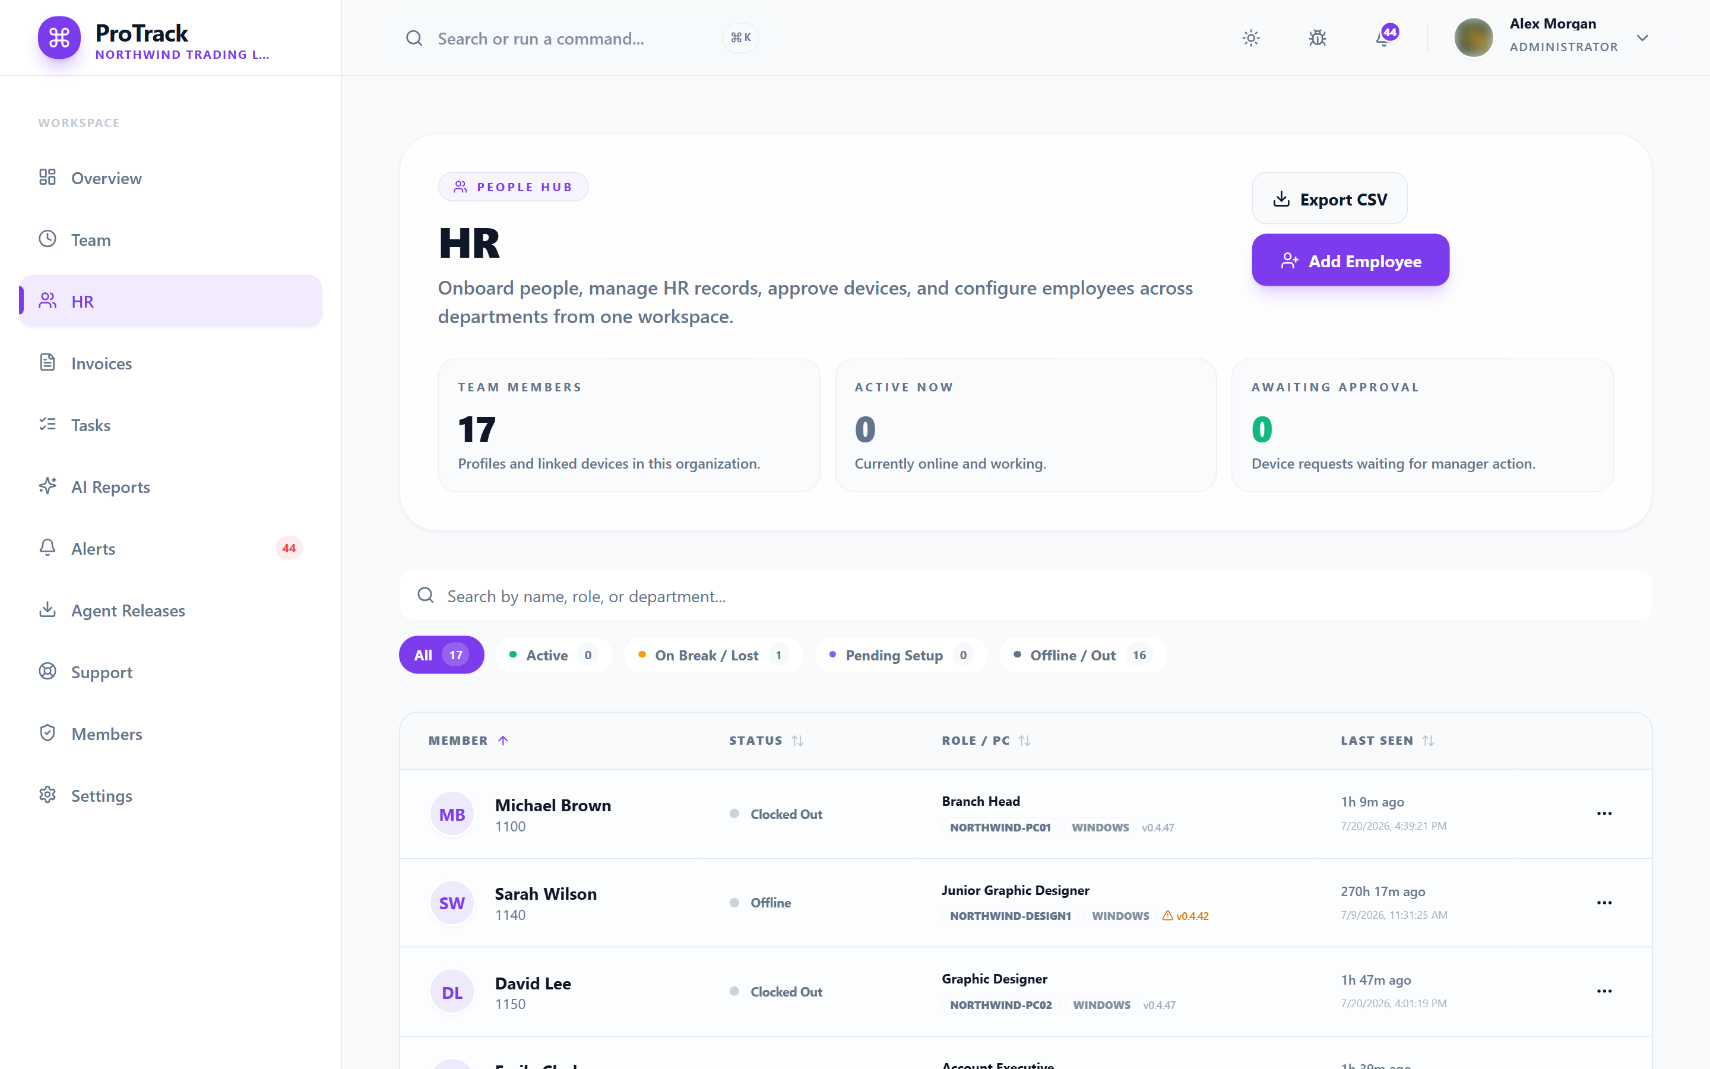This screenshot has height=1069, width=1710.
Task: Click the Tasks checklist icon
Action: click(x=47, y=424)
